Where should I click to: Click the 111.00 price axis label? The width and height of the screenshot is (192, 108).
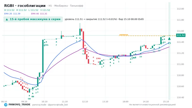(180, 64)
